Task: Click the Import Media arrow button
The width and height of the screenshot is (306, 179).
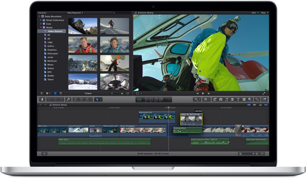Action: (x=42, y=99)
